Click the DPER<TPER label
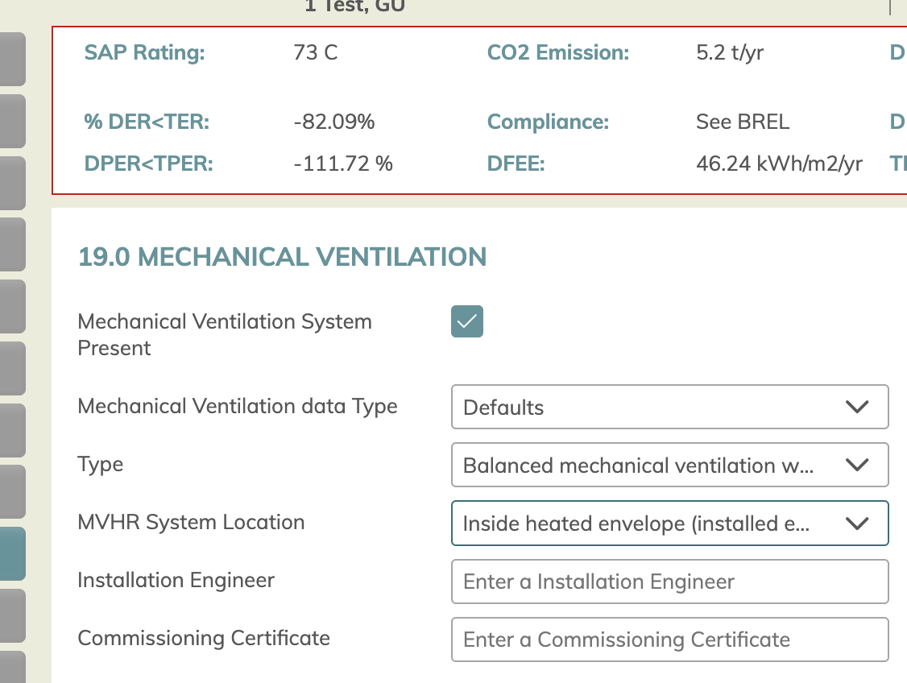Image resolution: width=907 pixels, height=683 pixels. (x=149, y=164)
